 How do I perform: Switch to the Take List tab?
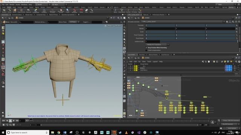(146, 15)
